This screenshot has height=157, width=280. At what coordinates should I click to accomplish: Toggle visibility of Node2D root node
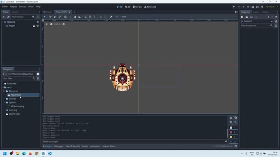[38, 22]
